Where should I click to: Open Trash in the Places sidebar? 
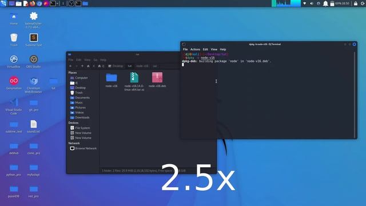pos(77,93)
